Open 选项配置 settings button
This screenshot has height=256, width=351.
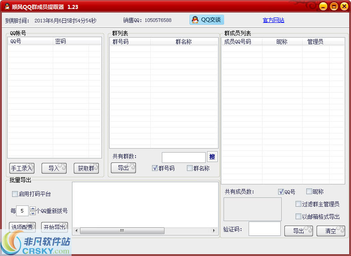(x=22, y=227)
